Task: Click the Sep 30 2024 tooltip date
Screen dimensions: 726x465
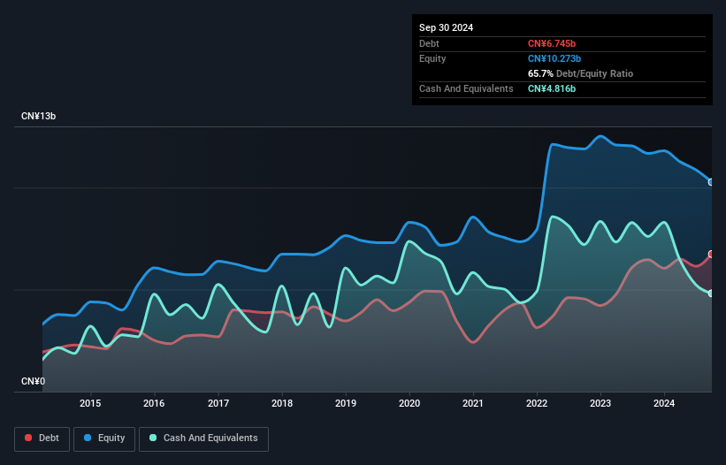Action: coord(446,27)
